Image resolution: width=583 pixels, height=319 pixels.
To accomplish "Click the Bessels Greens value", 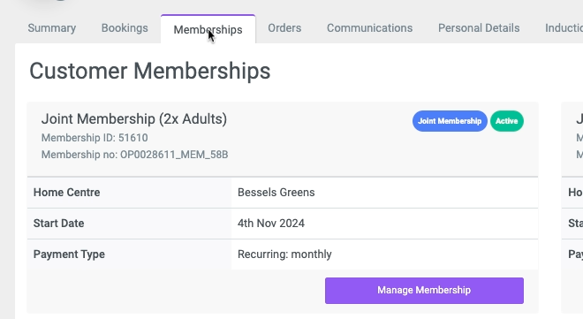I will tap(276, 193).
